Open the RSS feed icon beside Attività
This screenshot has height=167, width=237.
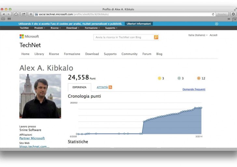pyautogui.click(x=110, y=87)
